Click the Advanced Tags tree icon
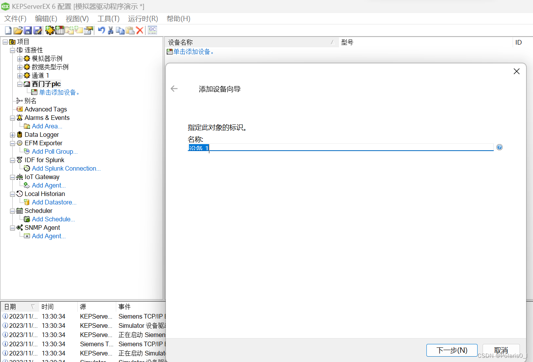This screenshot has width=533, height=362. click(20, 109)
